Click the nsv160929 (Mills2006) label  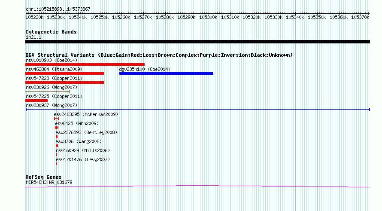click(83, 150)
